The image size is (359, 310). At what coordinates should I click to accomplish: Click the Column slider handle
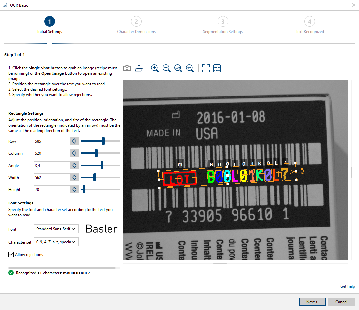(x=96, y=153)
